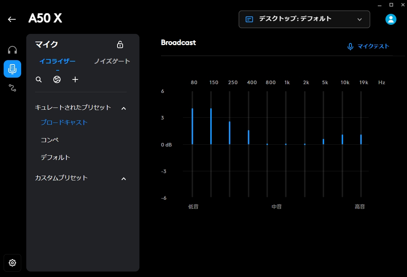Open the user profile avatar
The height and width of the screenshot is (277, 407).
point(390,19)
